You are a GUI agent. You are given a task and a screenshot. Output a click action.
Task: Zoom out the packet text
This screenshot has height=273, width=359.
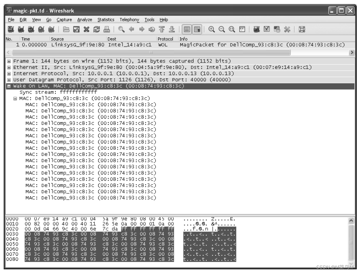click(222, 29)
